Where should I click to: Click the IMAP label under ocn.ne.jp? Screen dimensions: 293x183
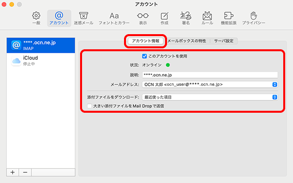(x=28, y=48)
